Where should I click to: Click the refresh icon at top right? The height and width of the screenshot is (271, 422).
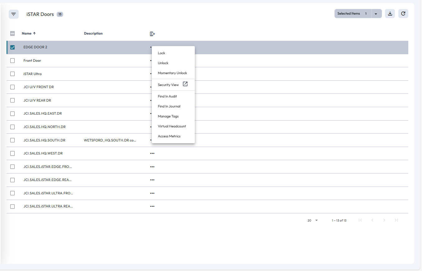(x=403, y=13)
